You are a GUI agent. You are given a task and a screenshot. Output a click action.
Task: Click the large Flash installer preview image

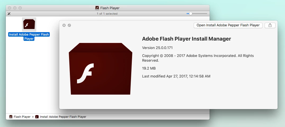(100, 69)
